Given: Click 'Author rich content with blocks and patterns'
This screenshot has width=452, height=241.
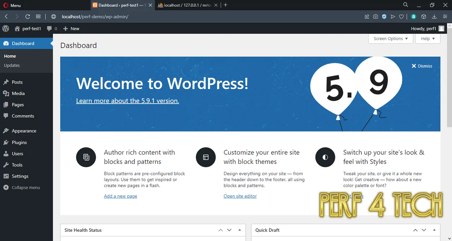Looking at the screenshot, I should coord(139,157).
